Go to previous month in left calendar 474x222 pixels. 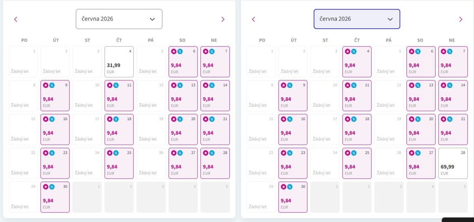click(x=16, y=19)
